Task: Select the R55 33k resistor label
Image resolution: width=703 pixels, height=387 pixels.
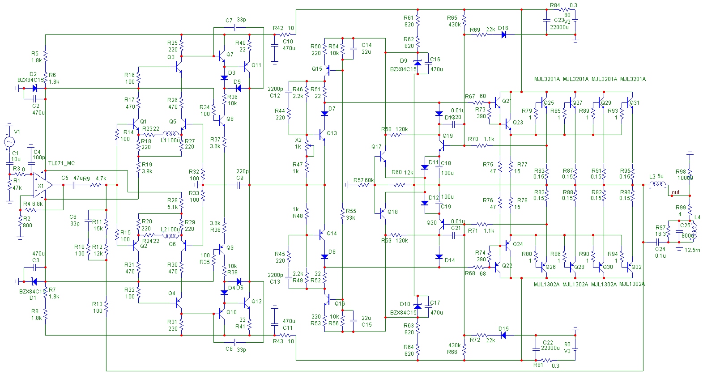Action: point(351,214)
